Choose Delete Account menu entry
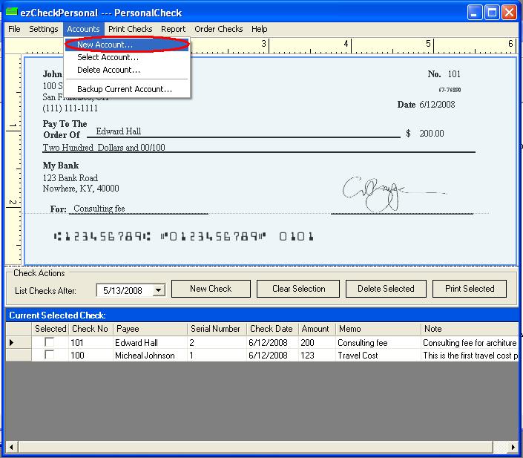Viewport: 523px width, 458px height. (x=108, y=70)
